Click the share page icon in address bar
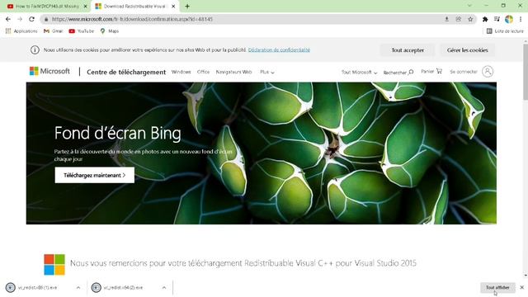The image size is (528, 297). [x=459, y=19]
